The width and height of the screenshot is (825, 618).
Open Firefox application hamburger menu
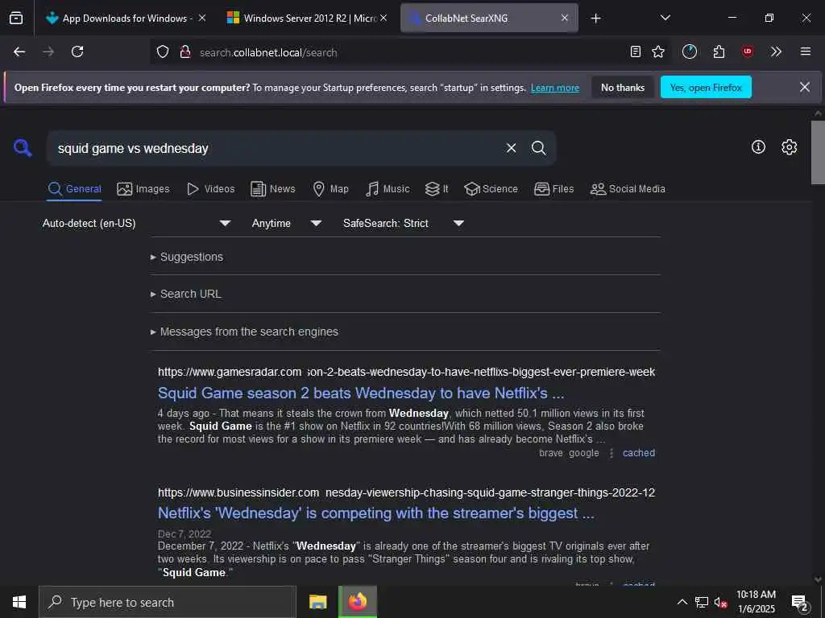pos(806,51)
